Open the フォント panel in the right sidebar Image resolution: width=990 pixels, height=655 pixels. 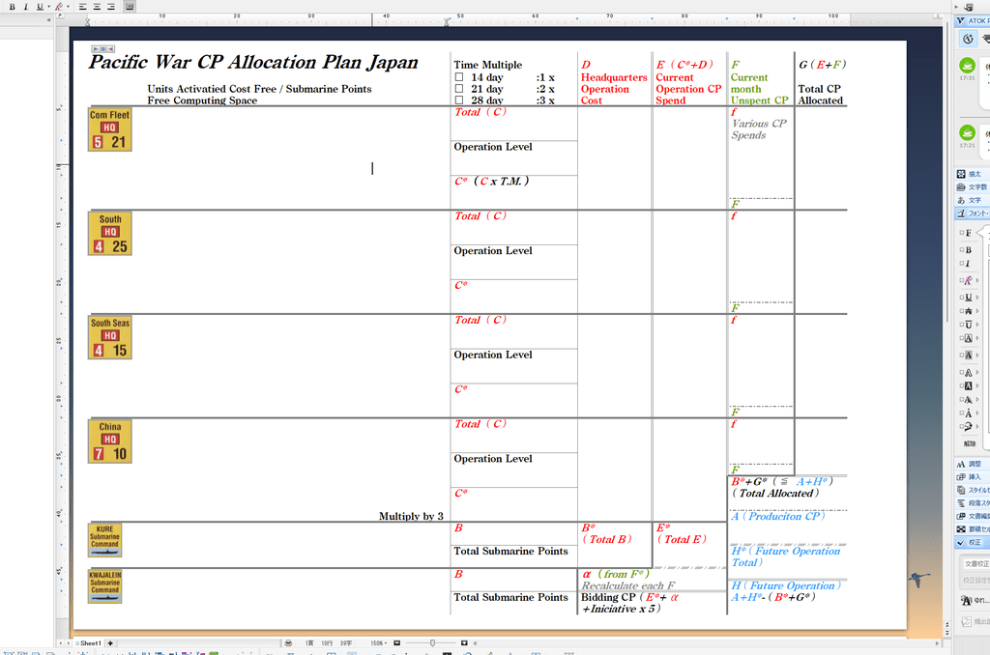coord(972,213)
